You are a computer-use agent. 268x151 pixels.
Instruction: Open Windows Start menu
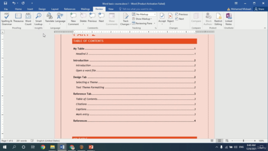pyautogui.click(x=5, y=147)
